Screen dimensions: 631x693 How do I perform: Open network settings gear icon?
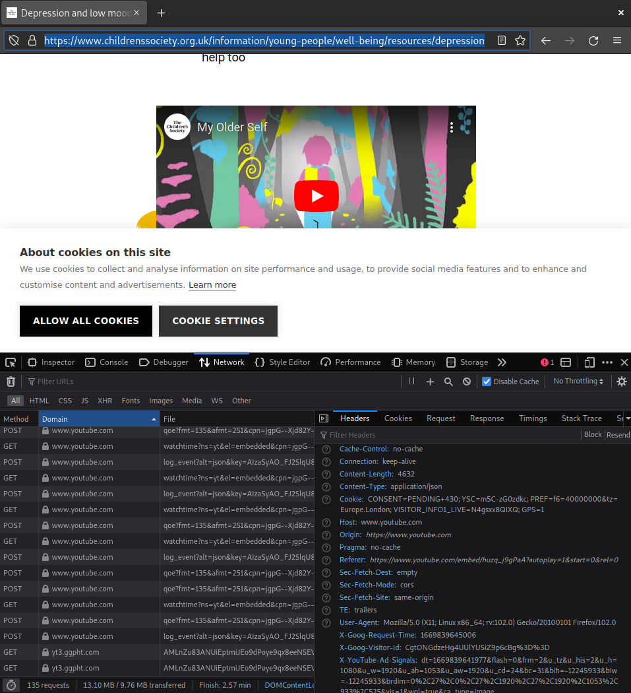pyautogui.click(x=622, y=381)
